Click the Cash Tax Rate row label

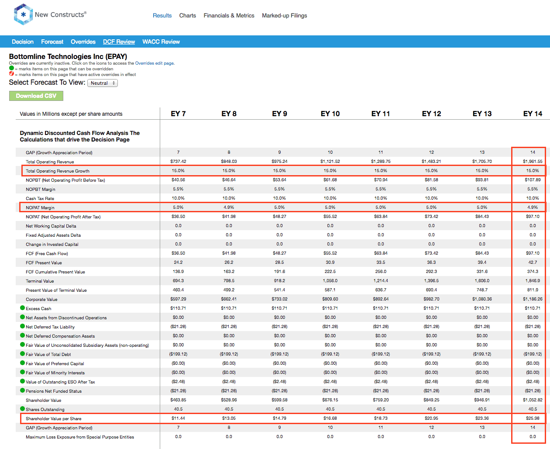40,198
